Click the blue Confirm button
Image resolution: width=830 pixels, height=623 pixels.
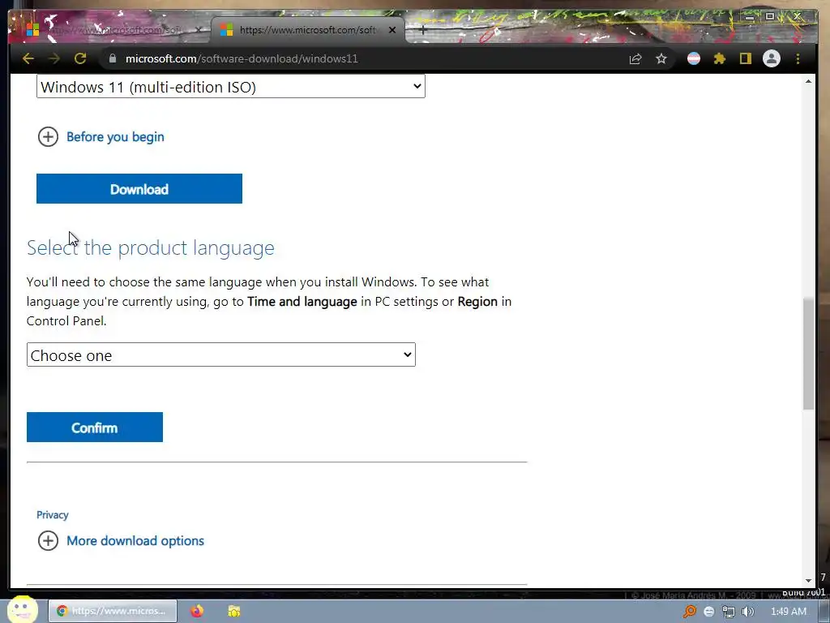pyautogui.click(x=95, y=427)
